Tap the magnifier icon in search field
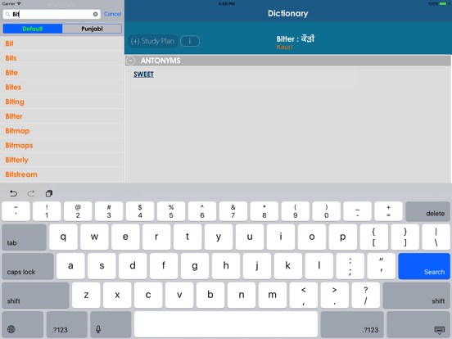452x339 pixels. [8, 14]
